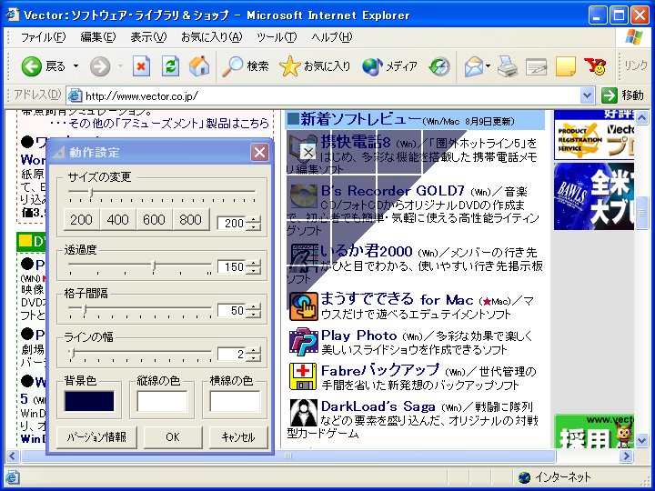Viewport: 655px width, 491px height.
Task: Click the Back (戻る) arrow button
Action: coord(32,66)
